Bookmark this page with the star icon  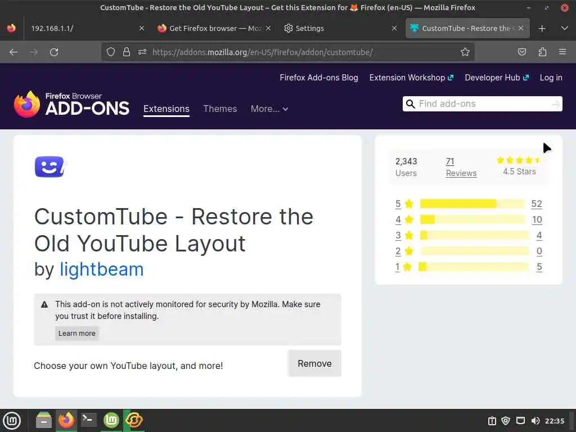(x=465, y=52)
